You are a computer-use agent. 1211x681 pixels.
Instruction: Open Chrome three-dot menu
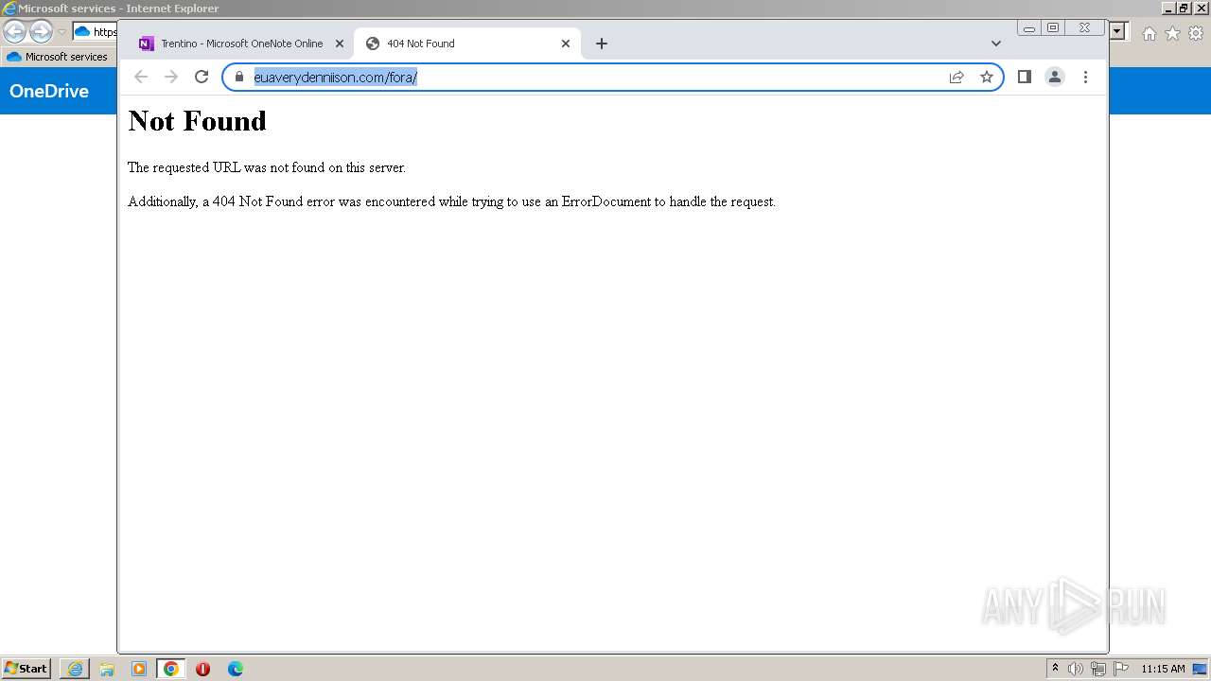(x=1085, y=77)
